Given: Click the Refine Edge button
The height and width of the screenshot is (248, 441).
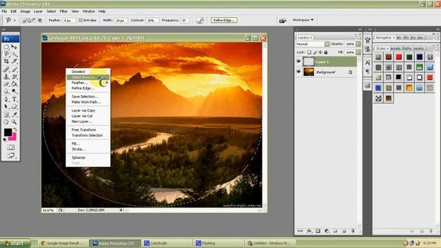Looking at the screenshot, I should coord(224,20).
